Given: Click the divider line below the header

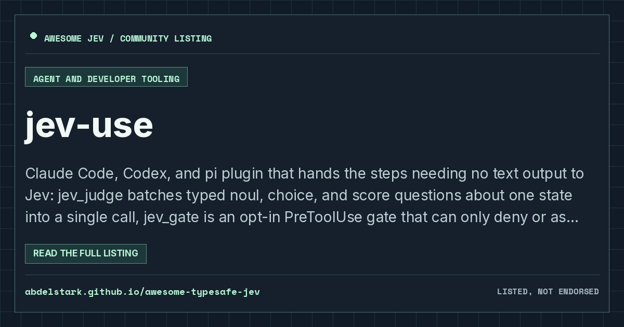Looking at the screenshot, I should point(312,53).
